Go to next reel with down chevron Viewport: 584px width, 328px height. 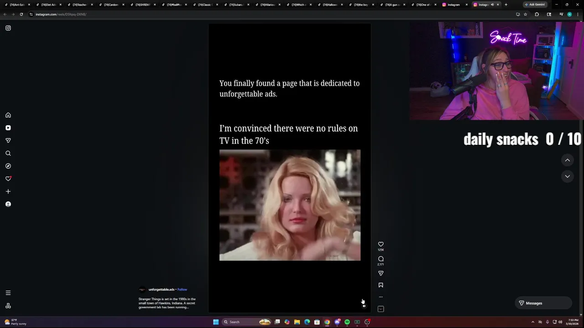(568, 176)
